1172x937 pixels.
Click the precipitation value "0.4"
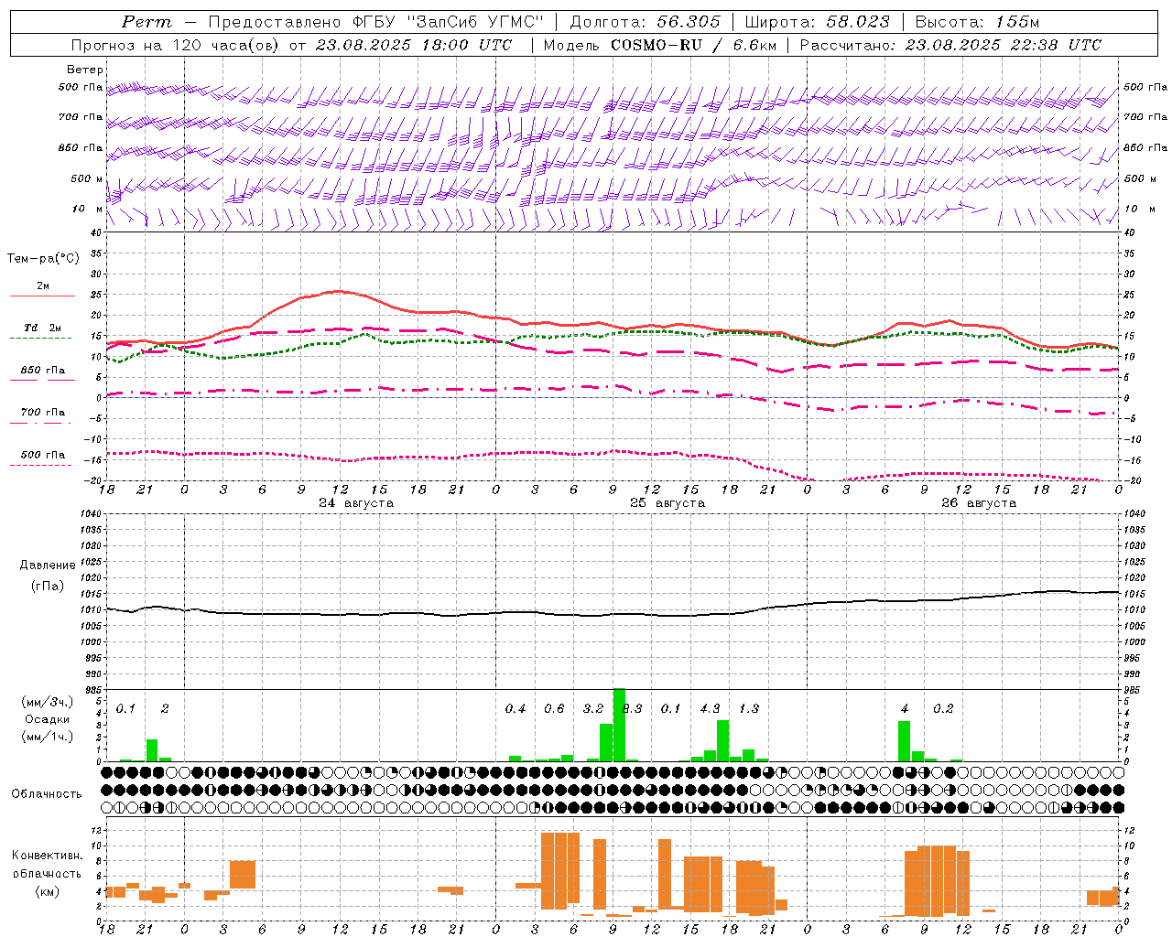click(x=515, y=708)
